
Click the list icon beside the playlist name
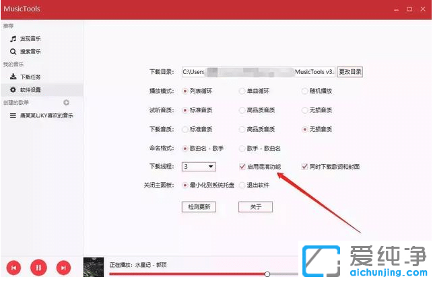point(13,115)
